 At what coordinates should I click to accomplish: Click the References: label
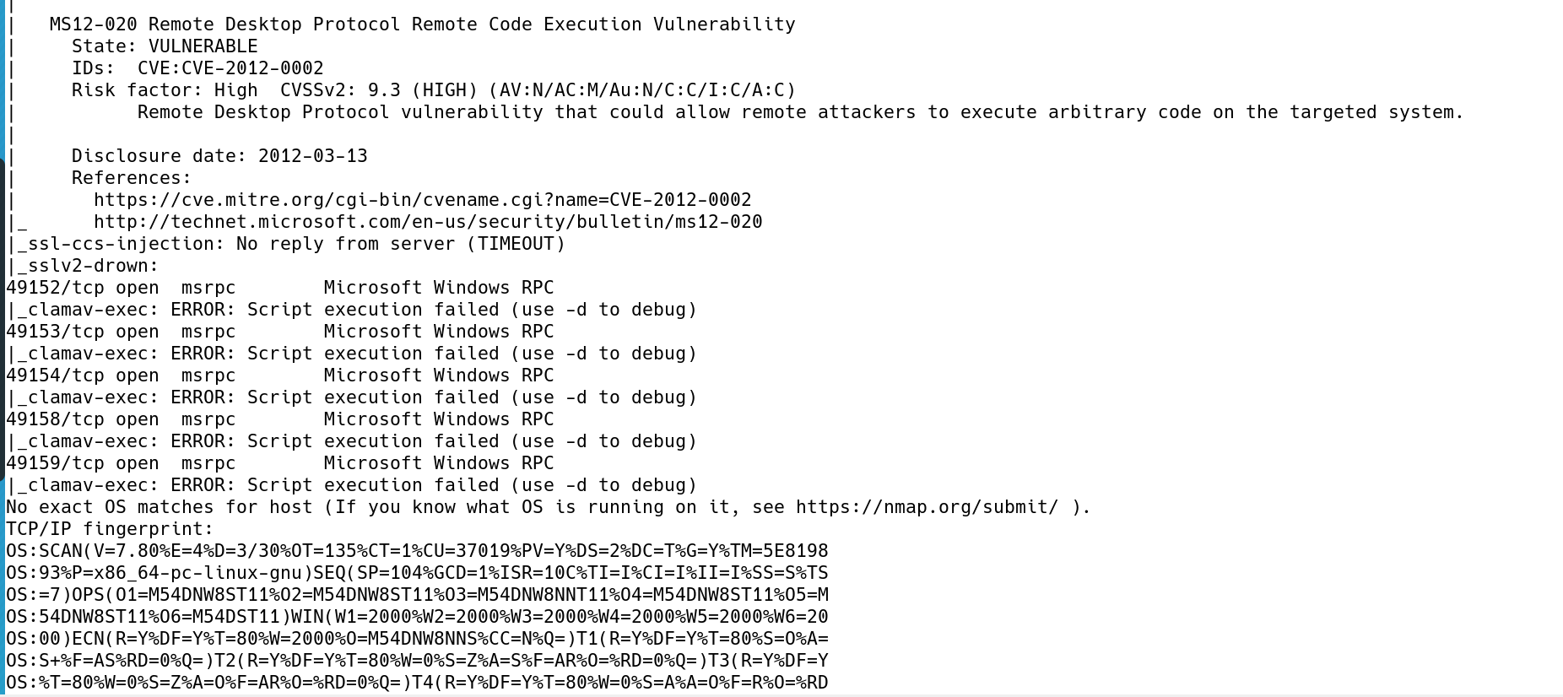132,178
